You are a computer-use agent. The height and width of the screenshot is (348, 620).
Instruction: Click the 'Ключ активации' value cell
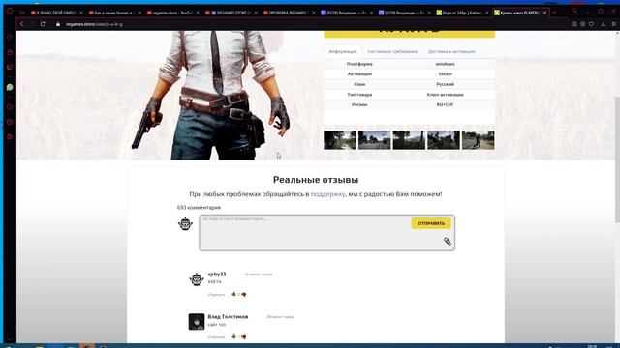coord(445,95)
